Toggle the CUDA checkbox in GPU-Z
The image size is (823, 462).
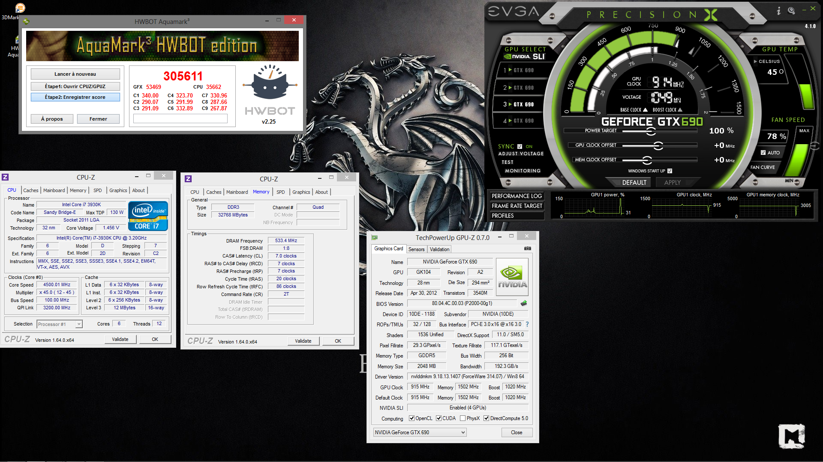(439, 418)
